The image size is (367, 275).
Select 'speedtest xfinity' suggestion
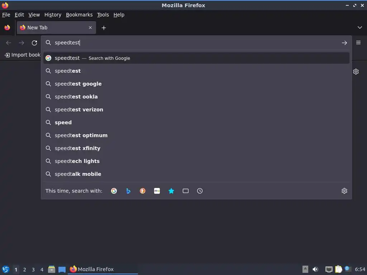pyautogui.click(x=196, y=148)
